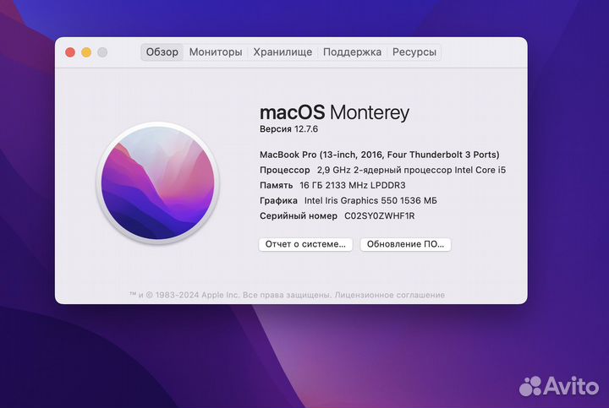
Task: Open the Хранилище tab
Action: click(x=283, y=52)
